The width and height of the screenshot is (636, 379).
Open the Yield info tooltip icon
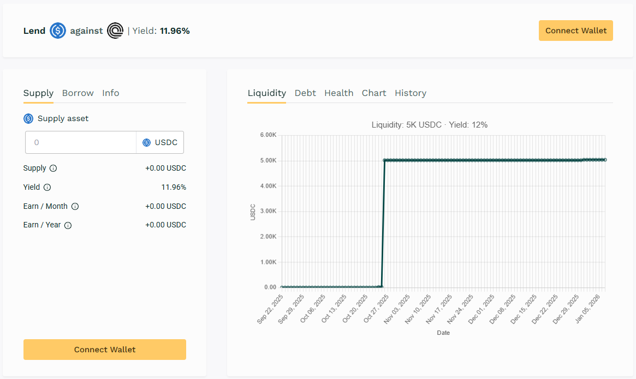47,188
